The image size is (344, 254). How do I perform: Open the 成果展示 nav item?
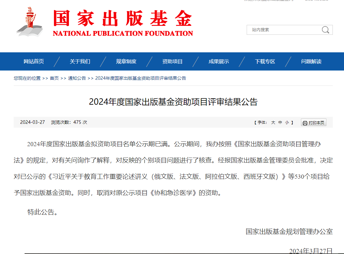tap(219, 61)
